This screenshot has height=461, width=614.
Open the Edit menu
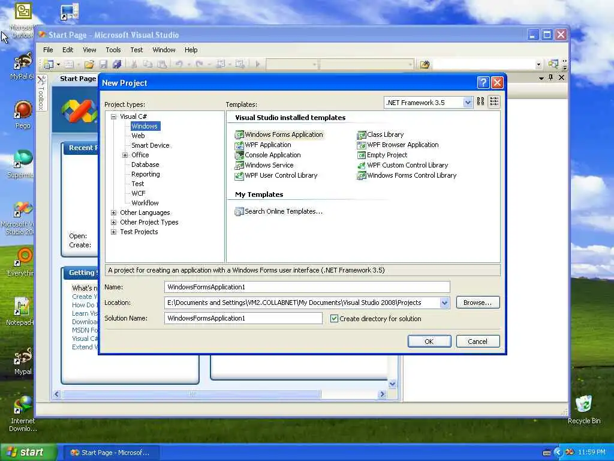pyautogui.click(x=68, y=50)
